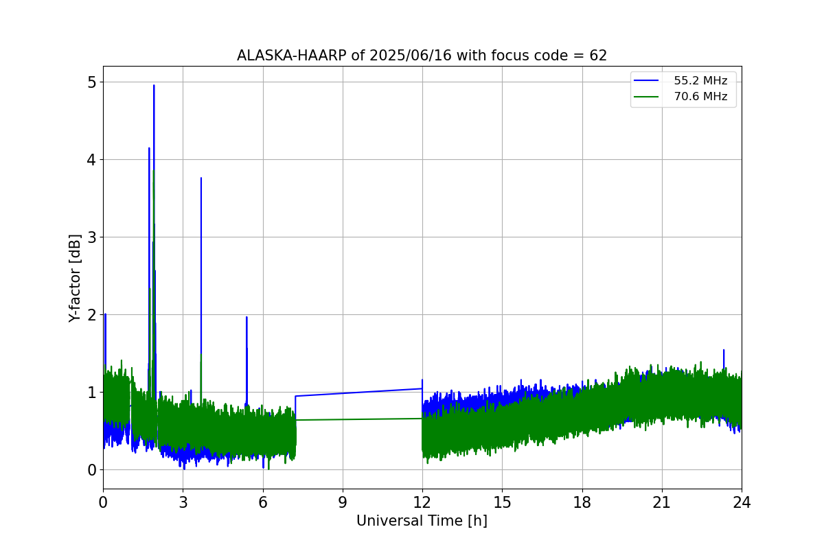The width and height of the screenshot is (824, 549).
Task: Click x-axis tick label 3
Action: point(183,502)
